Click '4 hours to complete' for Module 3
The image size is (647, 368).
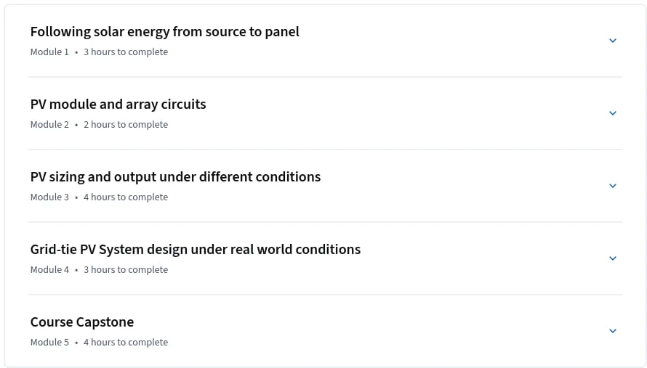126,197
